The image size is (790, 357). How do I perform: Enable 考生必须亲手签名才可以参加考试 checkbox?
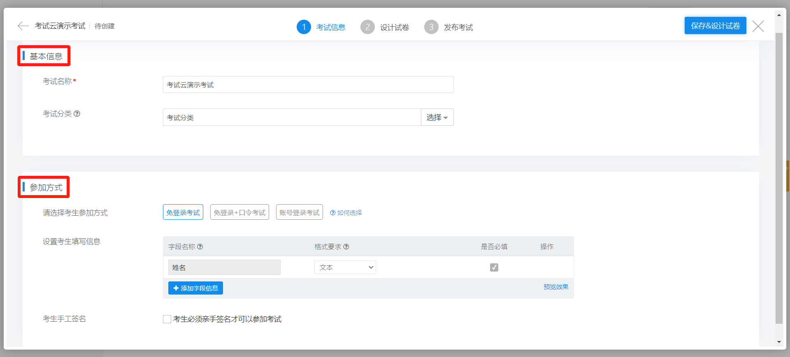click(x=167, y=319)
